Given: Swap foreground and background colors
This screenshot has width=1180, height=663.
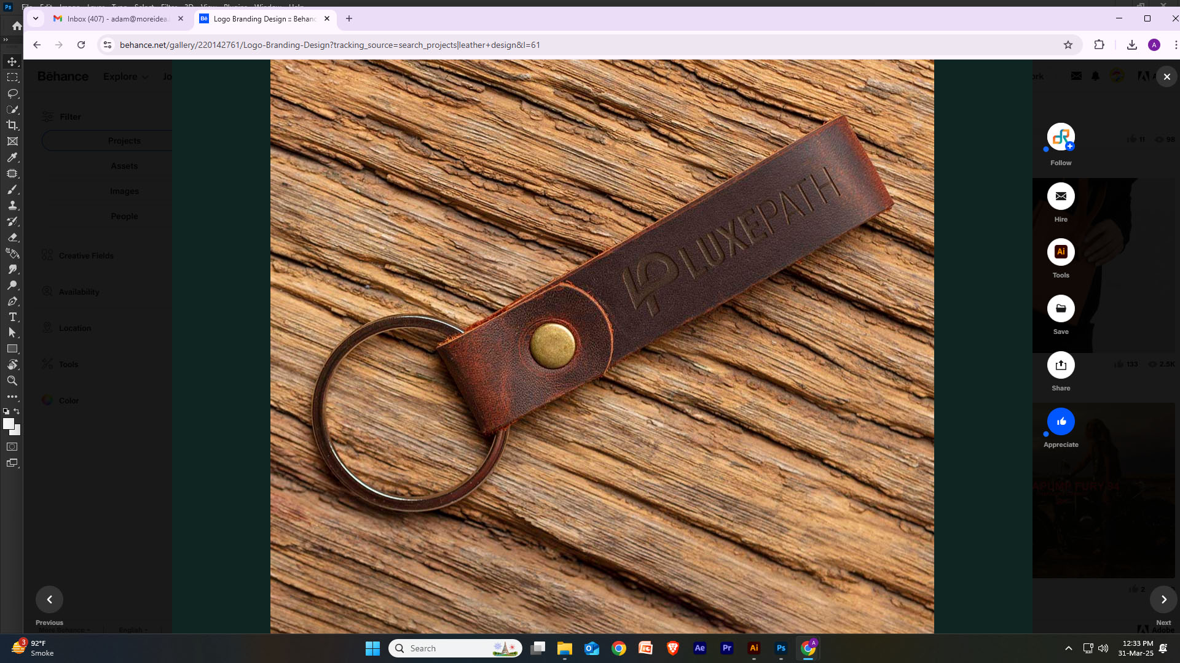Looking at the screenshot, I should [17, 411].
